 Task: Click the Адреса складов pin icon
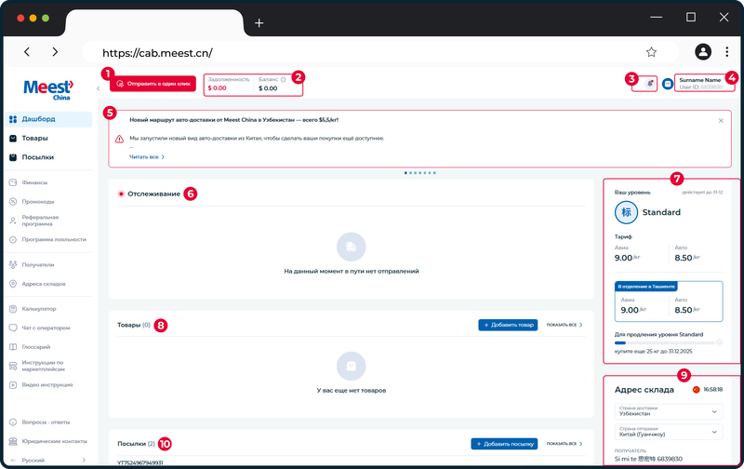pos(13,284)
